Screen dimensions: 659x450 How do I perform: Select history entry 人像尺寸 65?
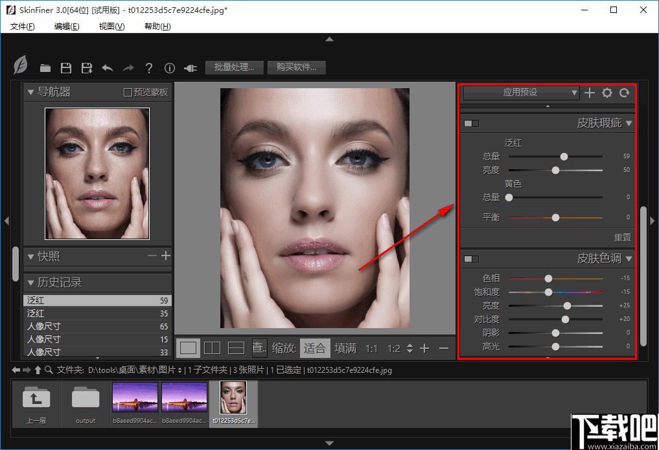pyautogui.click(x=97, y=326)
